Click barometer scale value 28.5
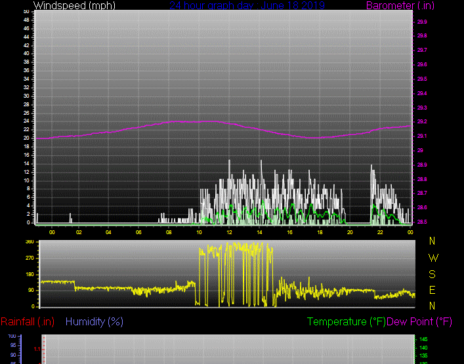Image resolution: width=464 pixels, height=364 pixels. click(x=422, y=222)
